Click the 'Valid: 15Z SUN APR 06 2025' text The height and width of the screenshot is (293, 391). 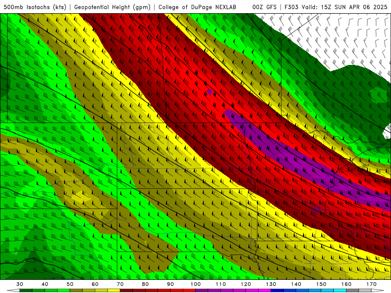pos(345,7)
